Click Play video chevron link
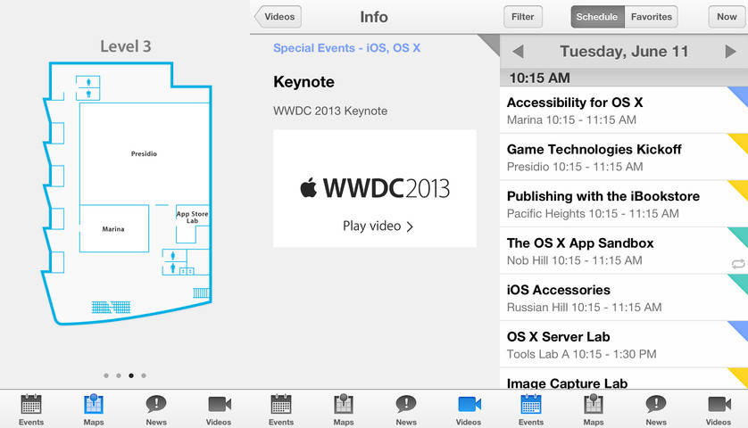 pos(378,226)
